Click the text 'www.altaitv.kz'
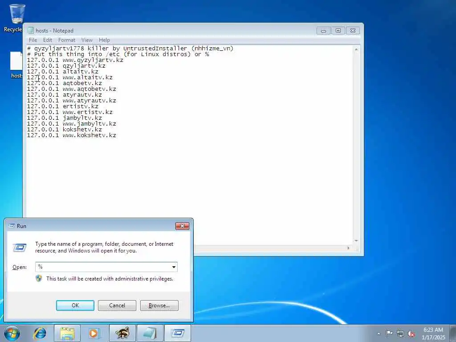Image resolution: width=456 pixels, height=342 pixels. point(88,77)
